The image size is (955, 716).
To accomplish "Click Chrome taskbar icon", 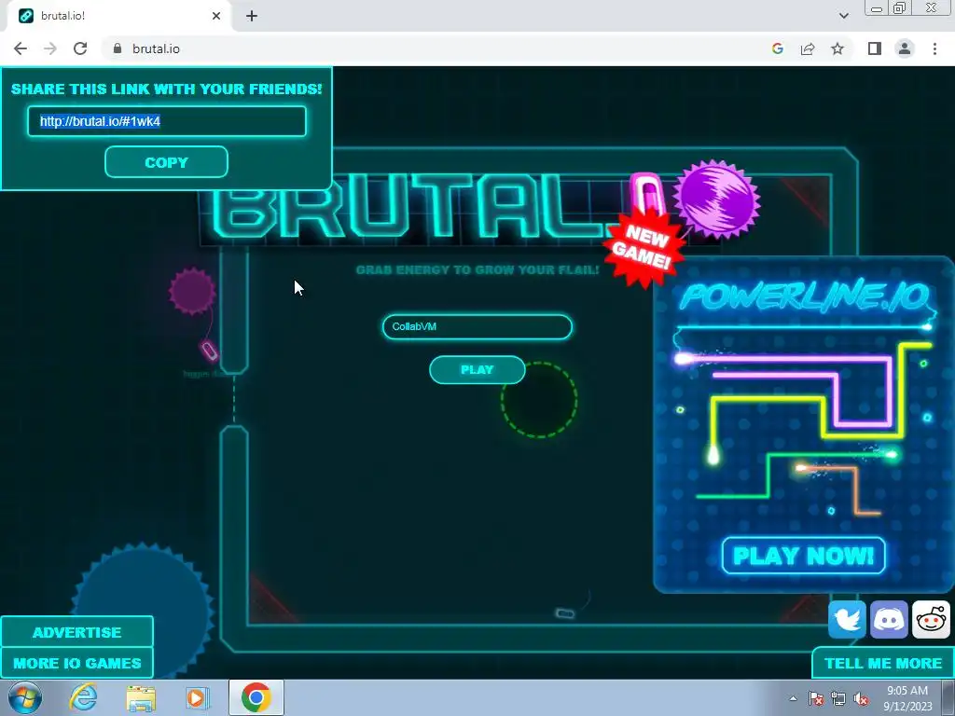I will 256,697.
